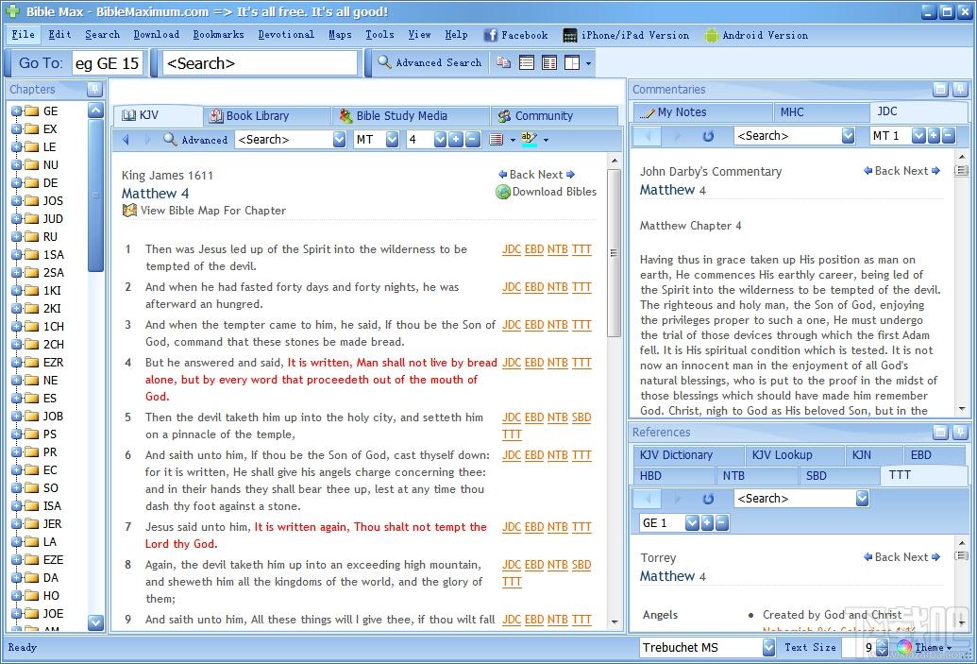Image resolution: width=977 pixels, height=664 pixels.
Task: Switch to two-column layout icon
Action: (549, 62)
